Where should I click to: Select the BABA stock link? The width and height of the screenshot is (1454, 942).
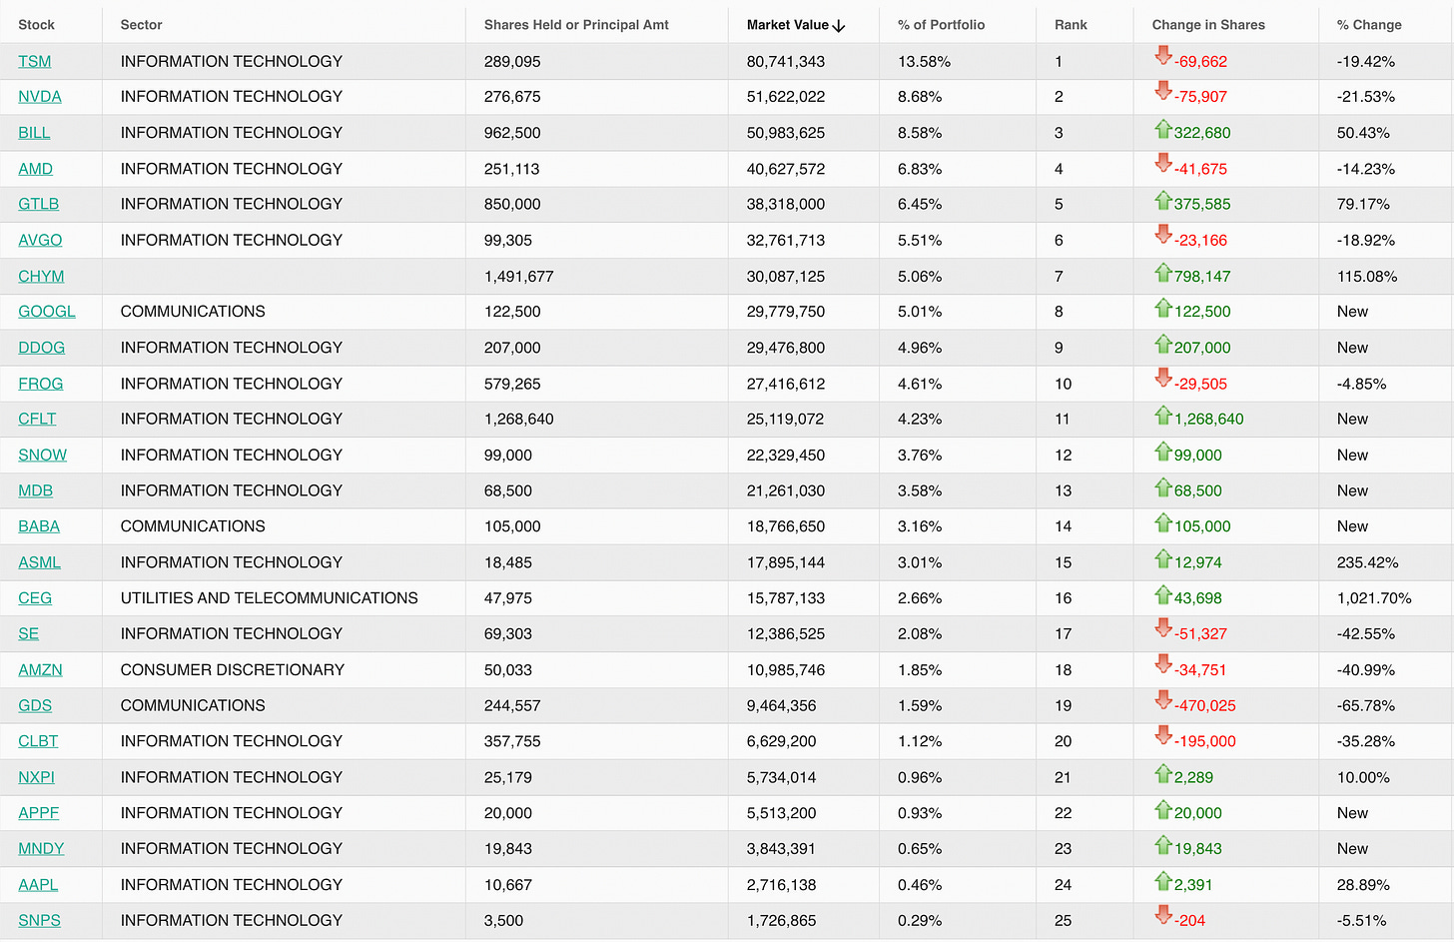(x=39, y=526)
